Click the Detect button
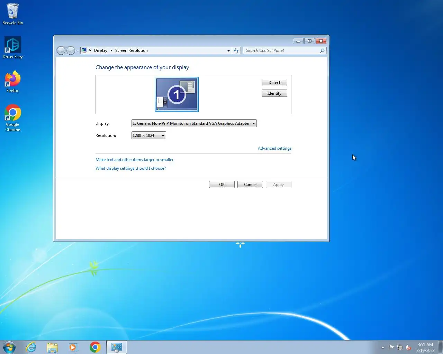Viewport: 443px width, 354px height. click(274, 83)
